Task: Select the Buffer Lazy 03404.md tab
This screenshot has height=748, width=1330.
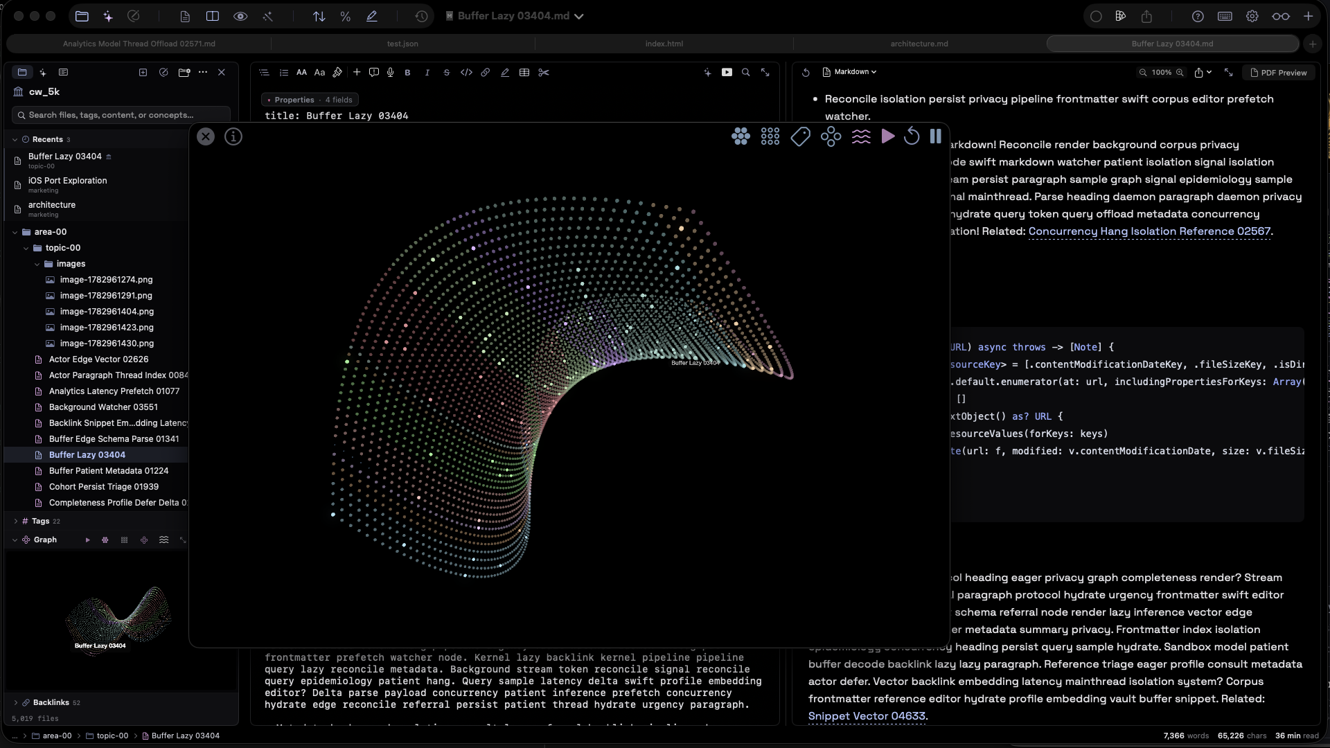Action: tap(1172, 44)
